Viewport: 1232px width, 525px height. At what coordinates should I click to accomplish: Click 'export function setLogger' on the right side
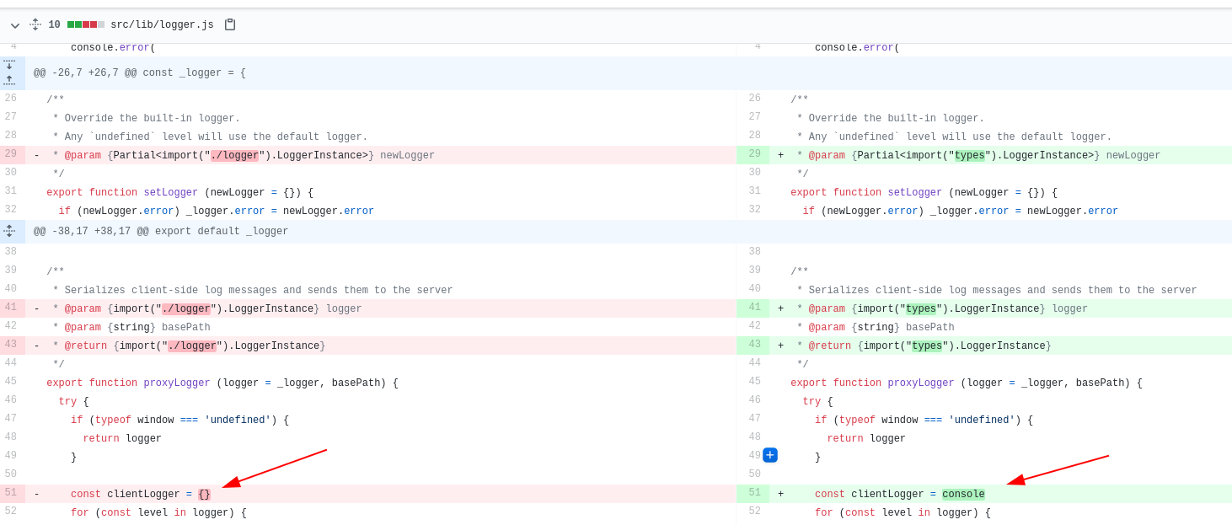[866, 193]
